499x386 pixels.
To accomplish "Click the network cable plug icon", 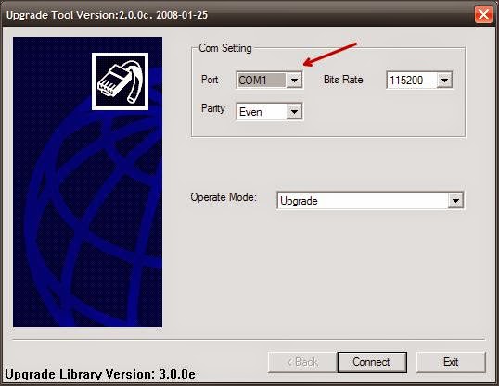I will (120, 81).
